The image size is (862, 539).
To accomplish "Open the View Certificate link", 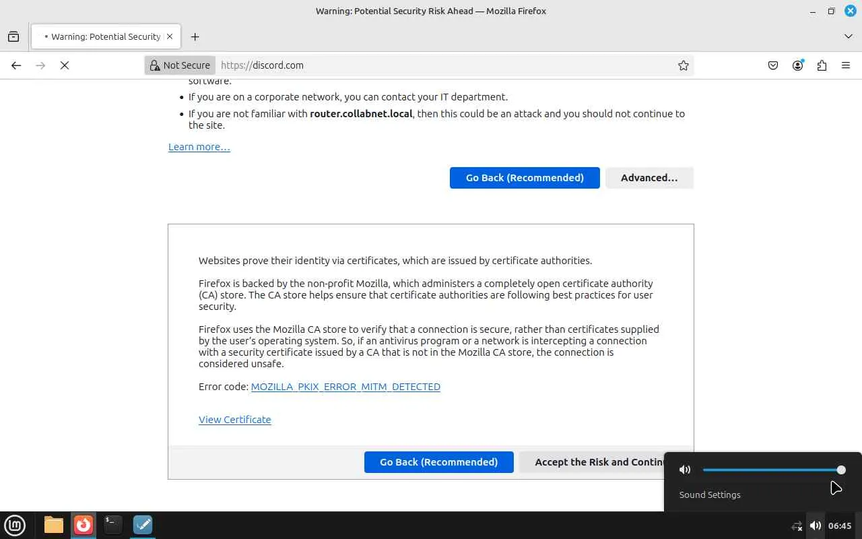I will click(235, 420).
